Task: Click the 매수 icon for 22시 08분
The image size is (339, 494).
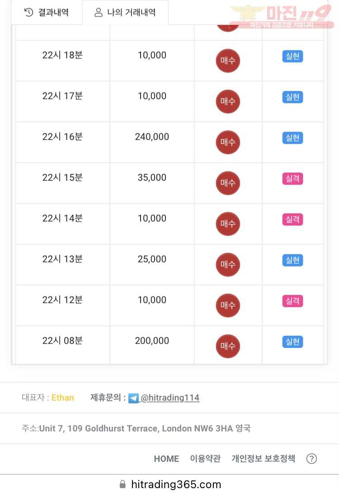Action: (228, 346)
